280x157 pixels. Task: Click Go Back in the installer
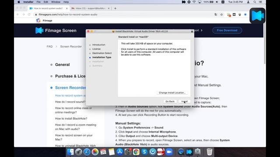170,102
